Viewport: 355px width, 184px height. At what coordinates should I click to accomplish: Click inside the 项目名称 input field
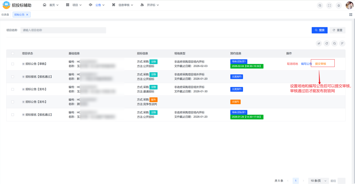click(63, 30)
